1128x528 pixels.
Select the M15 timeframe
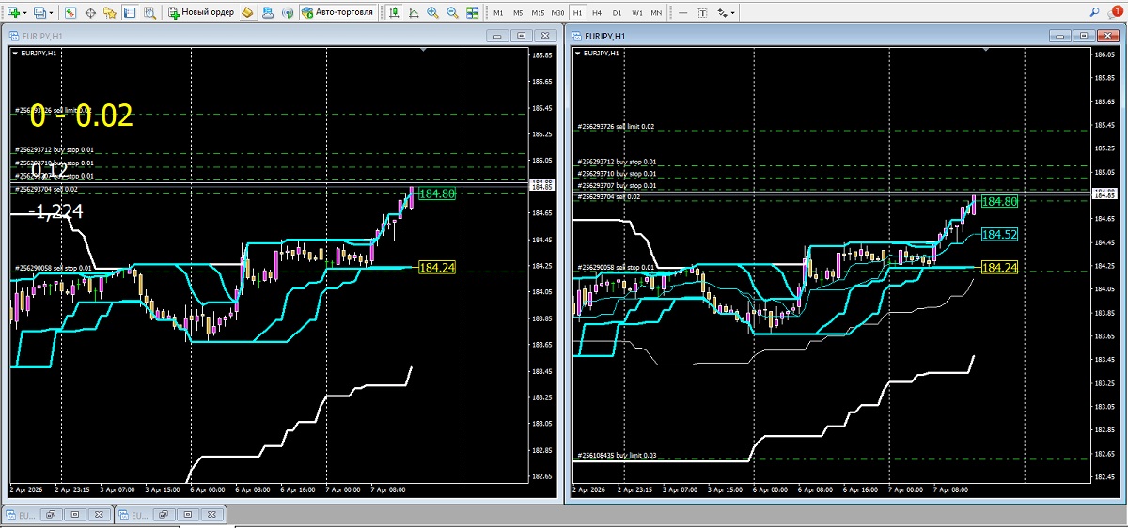(x=538, y=13)
